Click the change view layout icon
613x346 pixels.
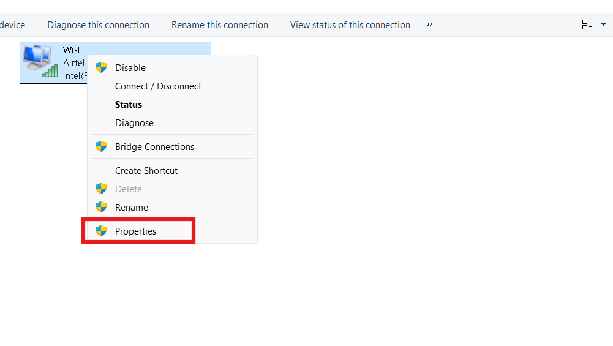point(587,24)
